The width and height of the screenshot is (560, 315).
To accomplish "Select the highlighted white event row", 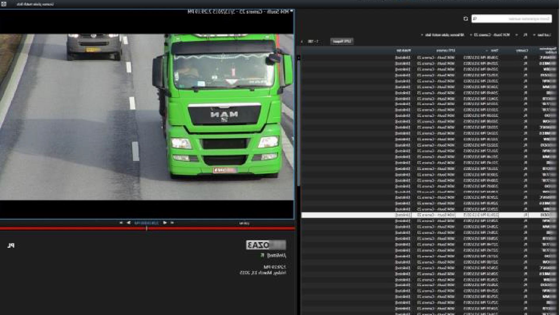I will tap(429, 215).
